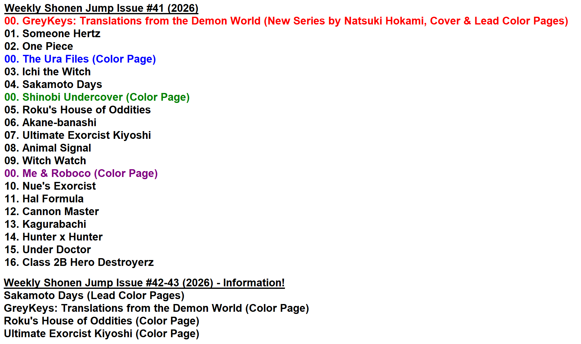The width and height of the screenshot is (581, 344).
Task: Click the Sakamoto Days entry numbered 04
Action: (x=53, y=84)
